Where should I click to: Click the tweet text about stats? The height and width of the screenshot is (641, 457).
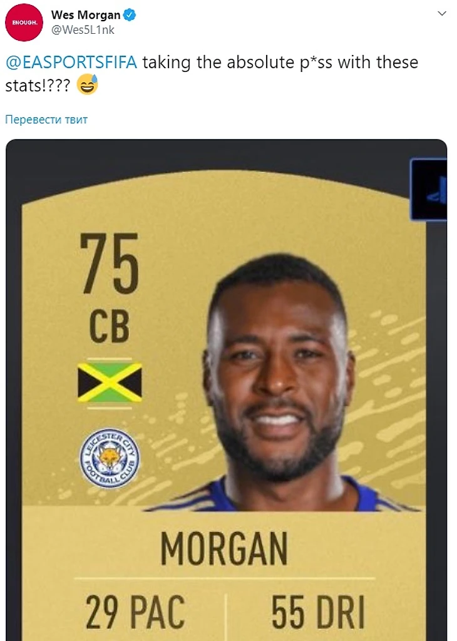tap(212, 74)
